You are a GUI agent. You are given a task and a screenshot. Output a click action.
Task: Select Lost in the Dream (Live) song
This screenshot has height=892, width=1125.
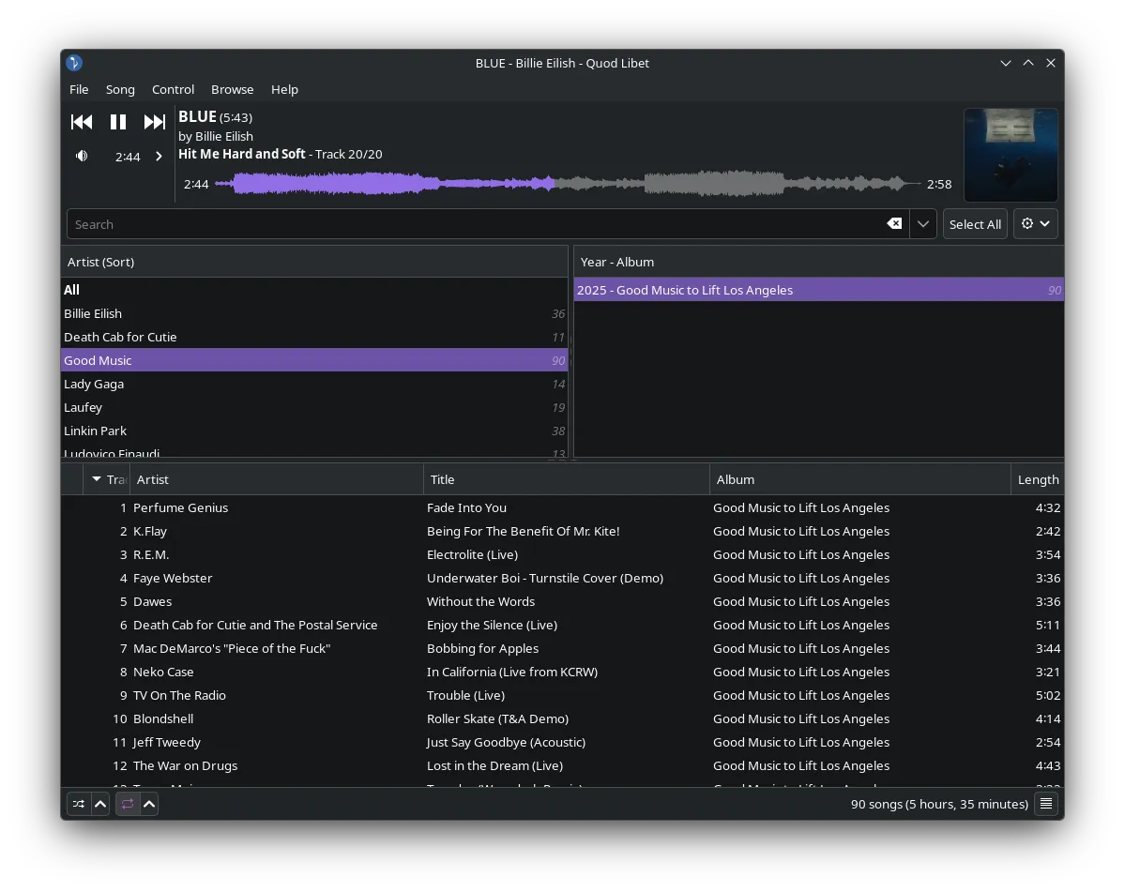tap(562, 765)
